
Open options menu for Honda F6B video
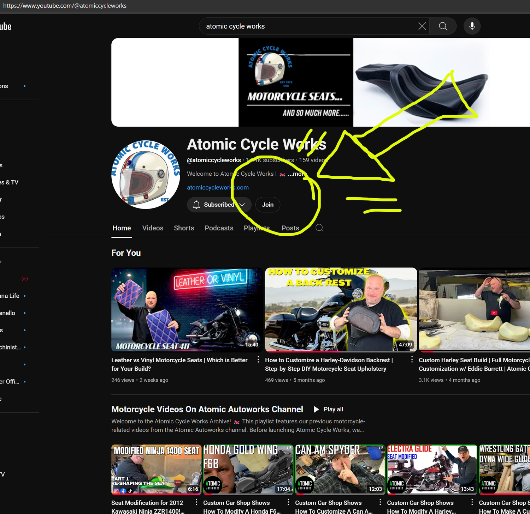[288, 502]
